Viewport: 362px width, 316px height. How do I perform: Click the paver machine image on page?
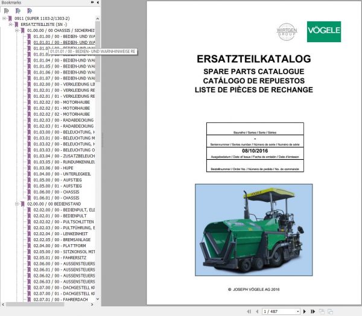point(254,230)
